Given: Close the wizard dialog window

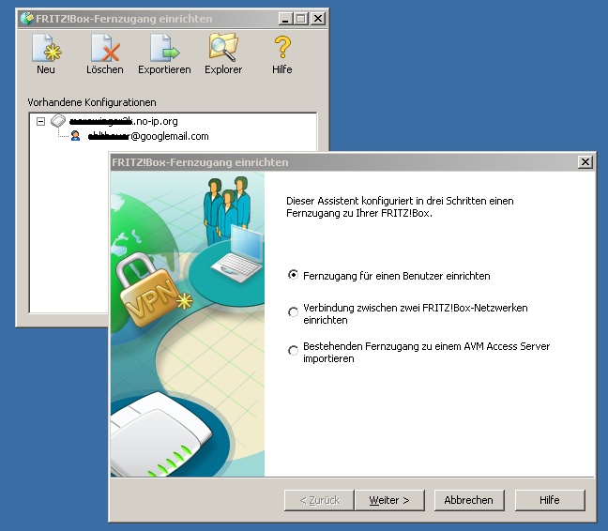Looking at the screenshot, I should click(585, 162).
